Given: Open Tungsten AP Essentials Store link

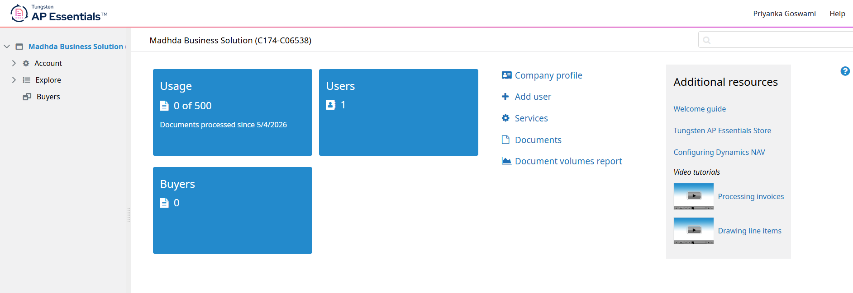Looking at the screenshot, I should (x=722, y=130).
